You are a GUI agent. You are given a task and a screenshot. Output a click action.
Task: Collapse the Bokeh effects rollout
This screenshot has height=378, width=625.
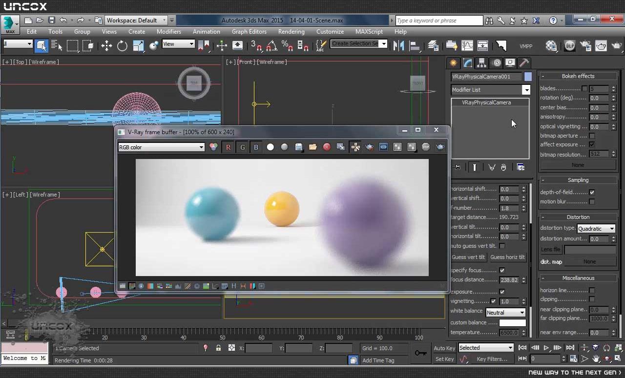pos(578,76)
